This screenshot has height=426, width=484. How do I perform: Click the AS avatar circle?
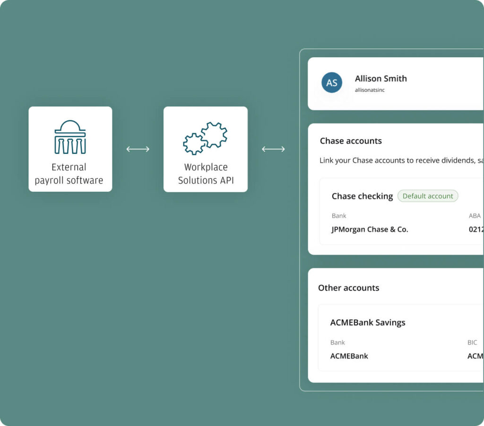[332, 83]
